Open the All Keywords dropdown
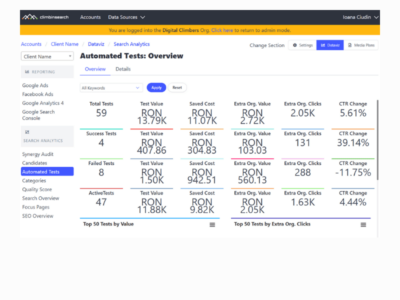The image size is (400, 300). pyautogui.click(x=110, y=87)
